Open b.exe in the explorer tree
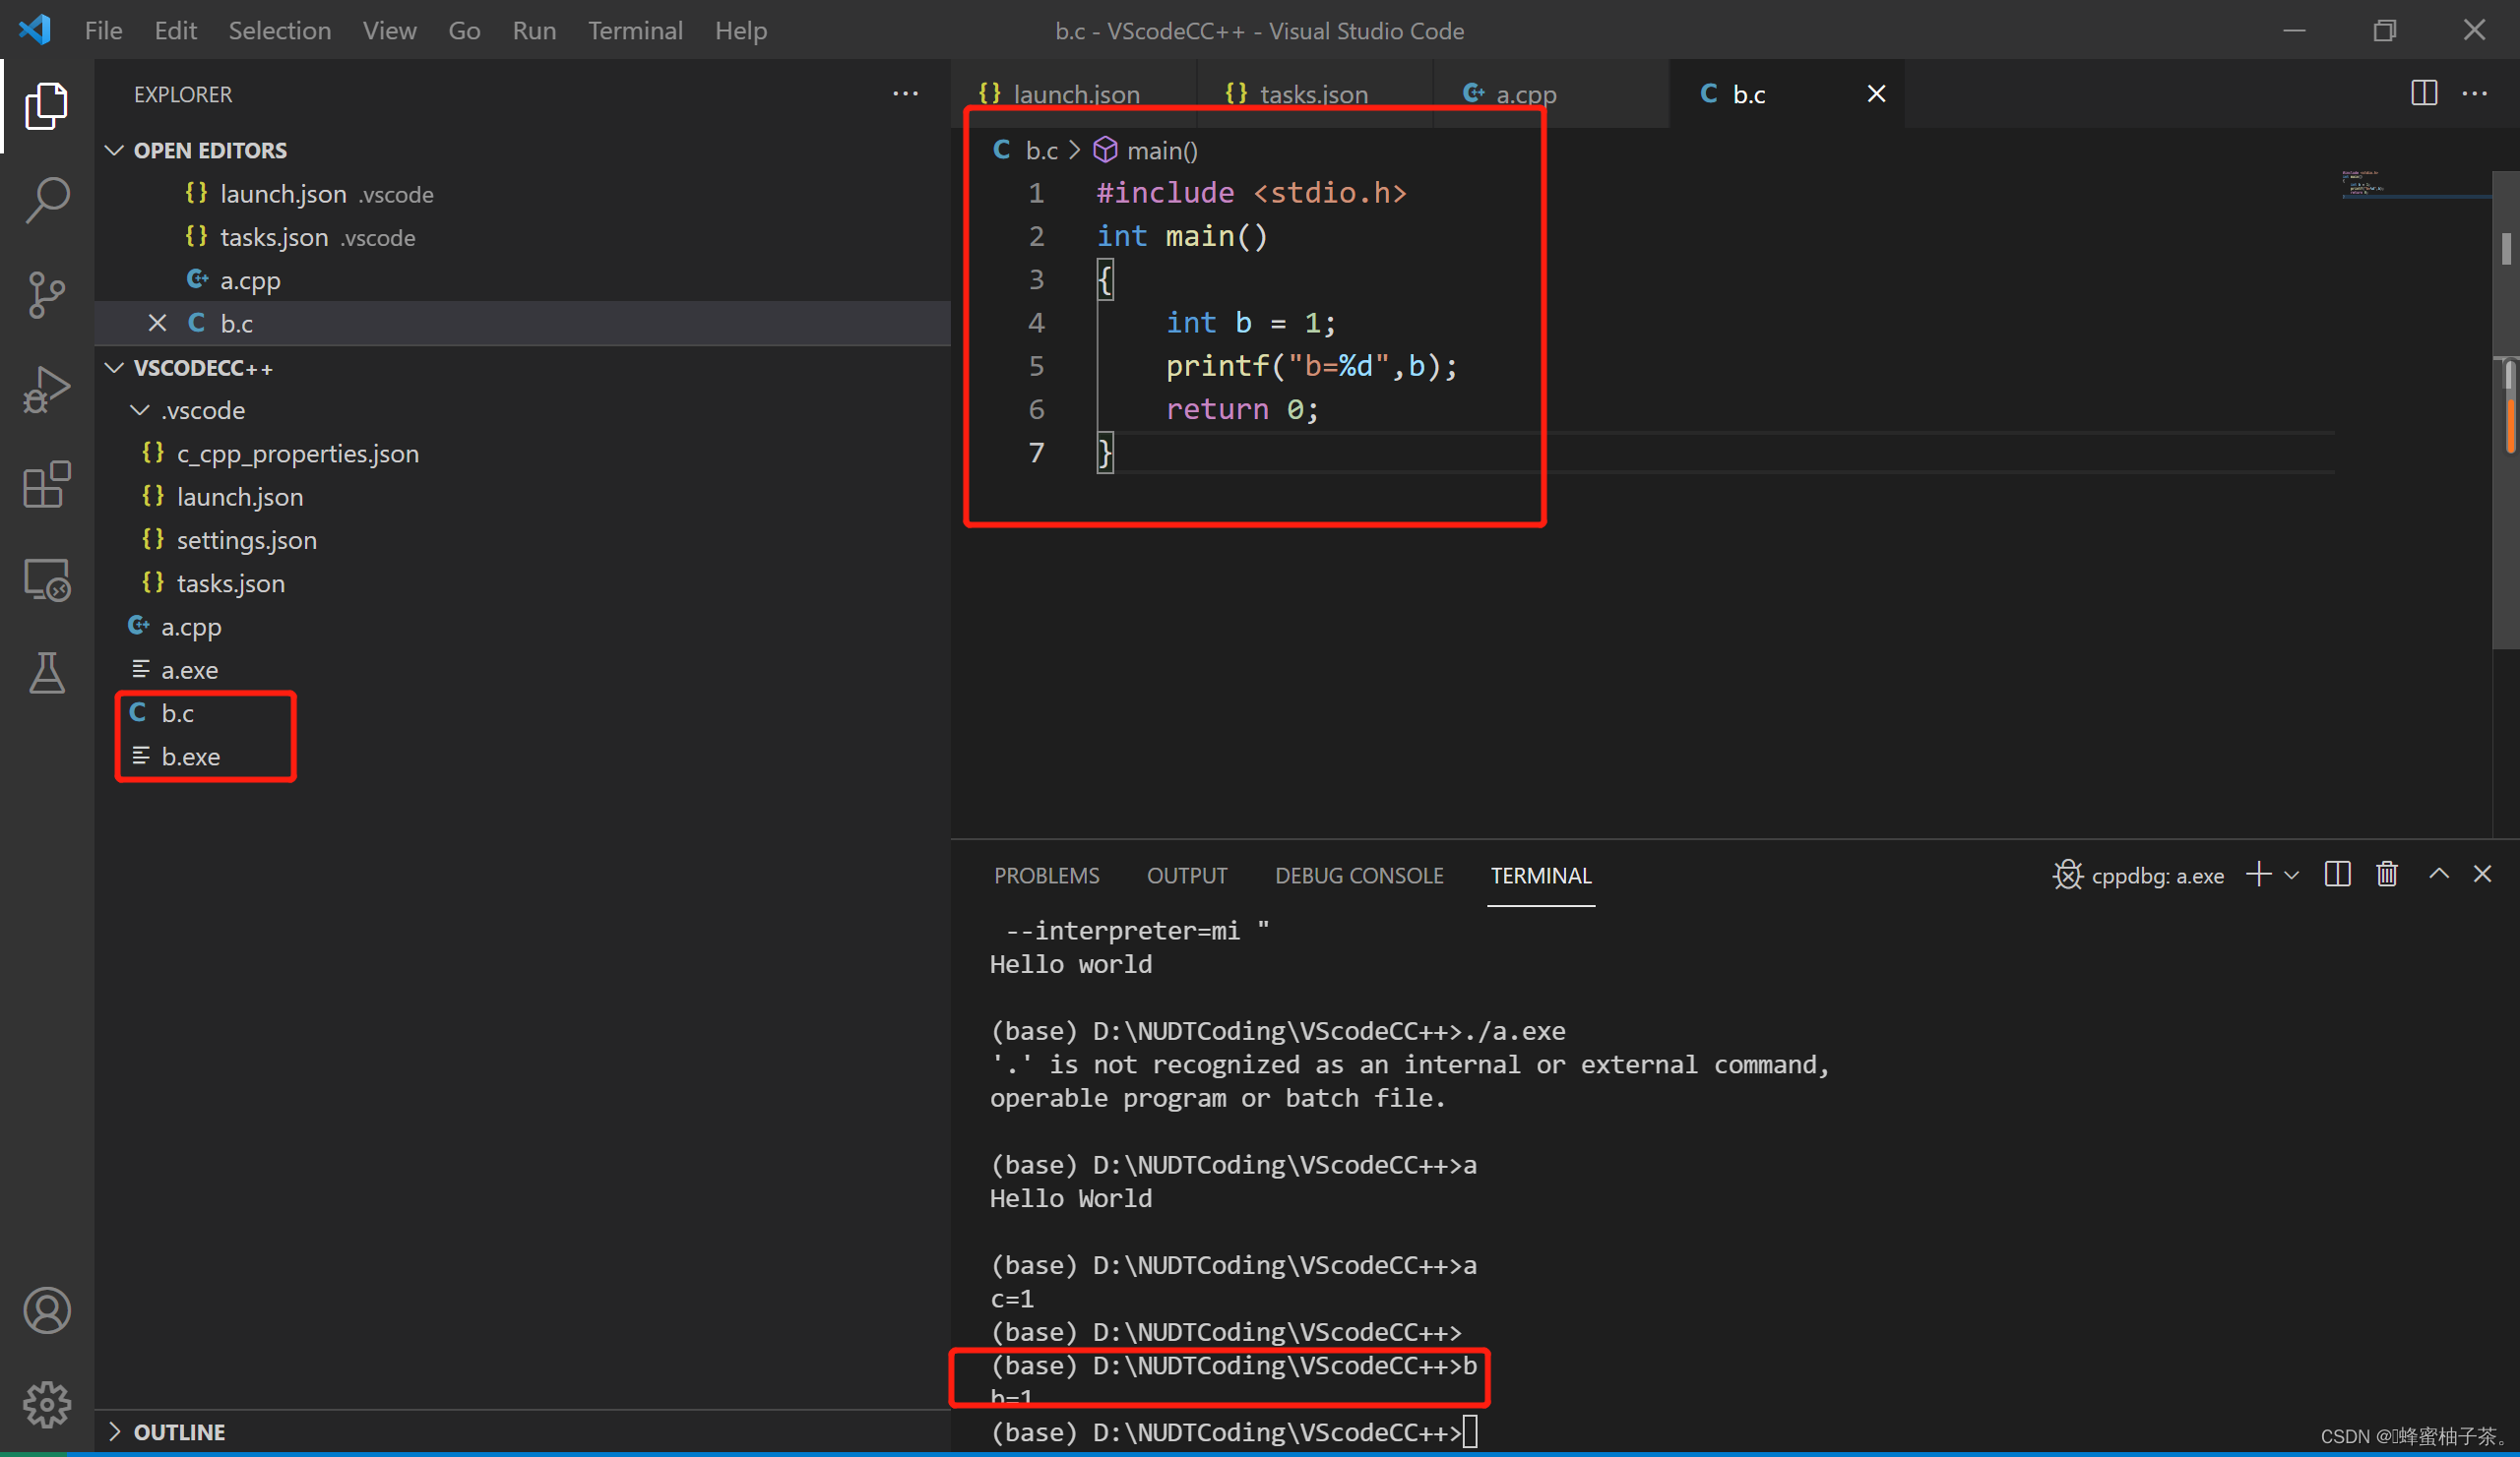This screenshot has height=1457, width=2520. click(190, 757)
